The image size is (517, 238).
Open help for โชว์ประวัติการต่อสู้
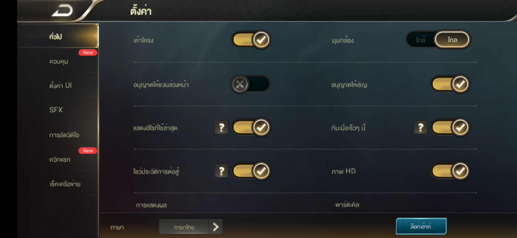222,171
